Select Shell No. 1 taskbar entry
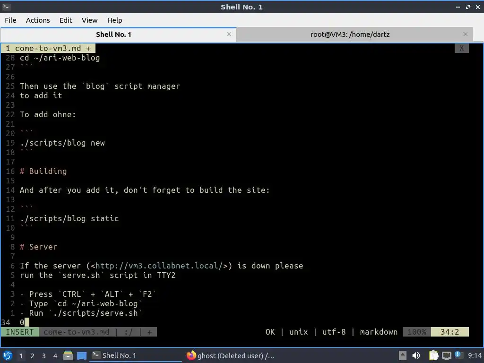 point(136,355)
